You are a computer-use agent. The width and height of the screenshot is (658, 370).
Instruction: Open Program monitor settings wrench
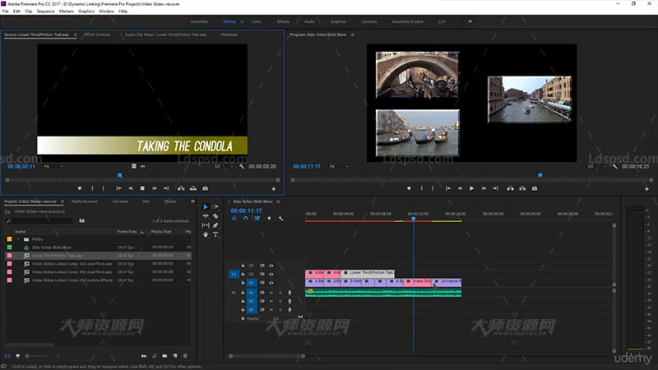[x=614, y=167]
